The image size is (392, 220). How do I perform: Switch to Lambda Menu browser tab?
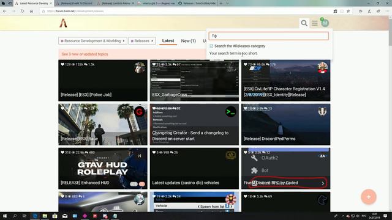pos(116,4)
